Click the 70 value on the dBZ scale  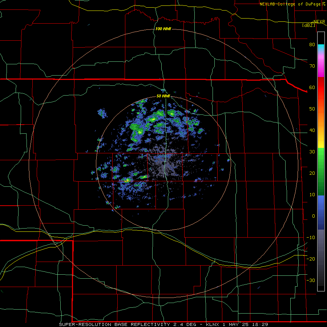tap(312, 66)
